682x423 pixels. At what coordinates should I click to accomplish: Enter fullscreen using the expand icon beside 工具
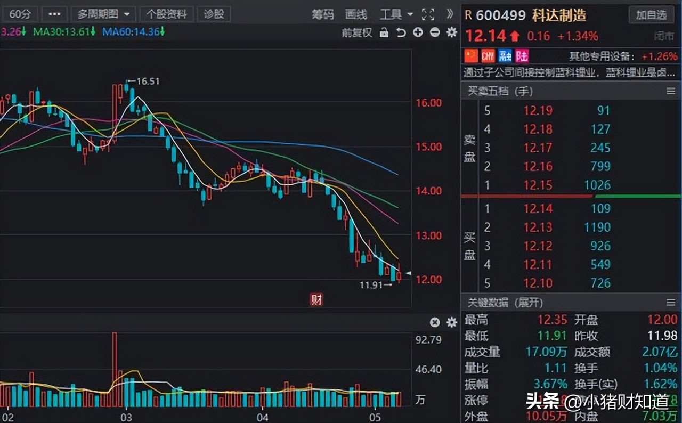[x=427, y=14]
